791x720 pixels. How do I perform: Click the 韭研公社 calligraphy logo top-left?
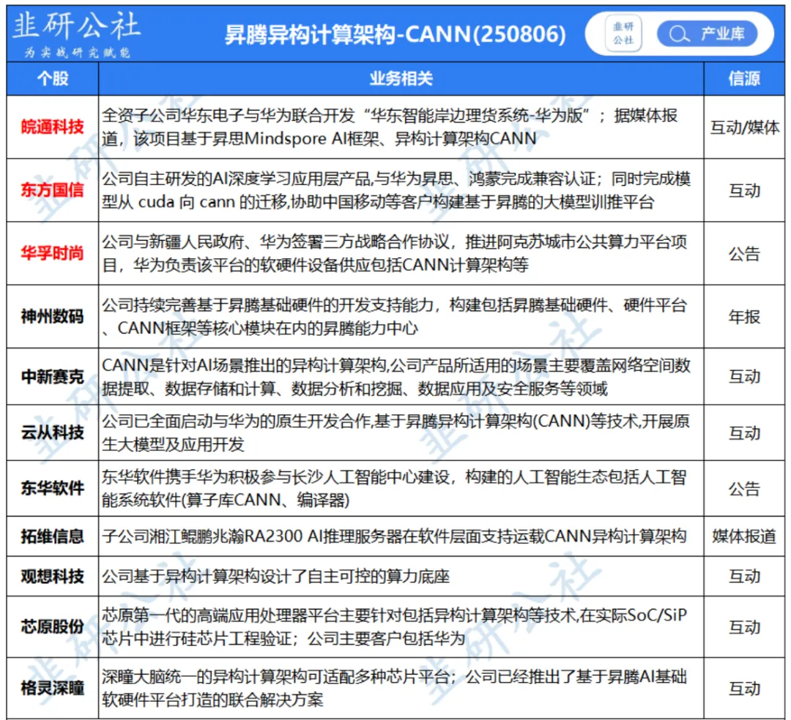pyautogui.click(x=76, y=26)
